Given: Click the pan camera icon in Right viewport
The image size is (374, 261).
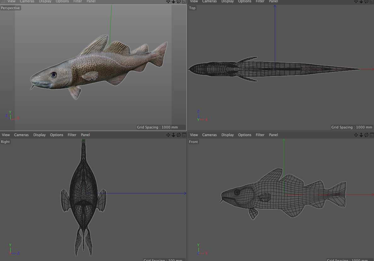Looking at the screenshot, I should coord(168,135).
